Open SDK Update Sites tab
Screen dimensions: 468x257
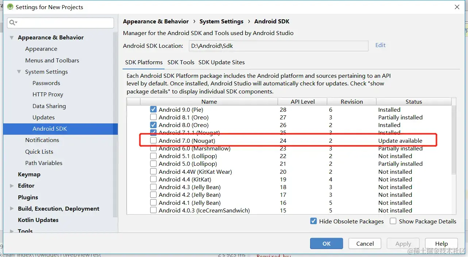coord(221,62)
